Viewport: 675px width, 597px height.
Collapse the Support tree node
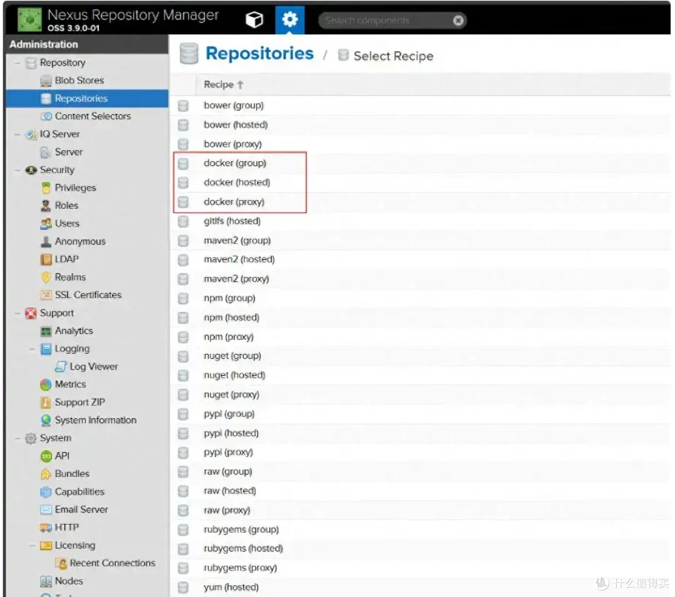tap(17, 313)
